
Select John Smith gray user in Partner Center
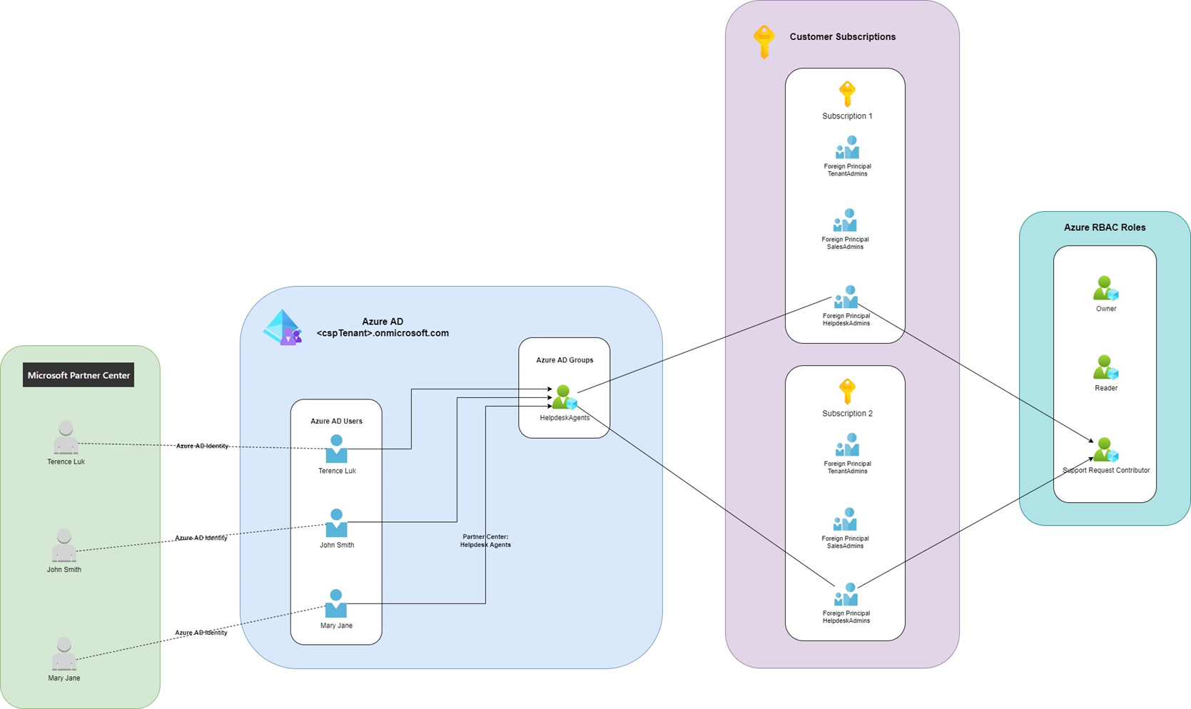[x=64, y=545]
